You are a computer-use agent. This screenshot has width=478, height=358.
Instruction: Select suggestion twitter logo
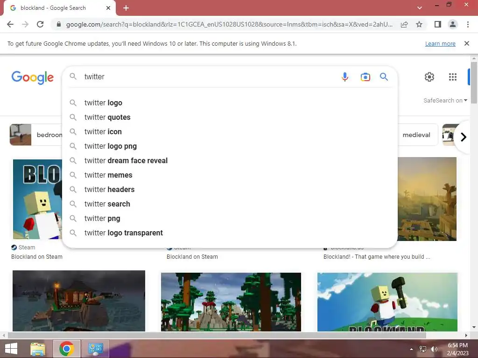(230, 103)
